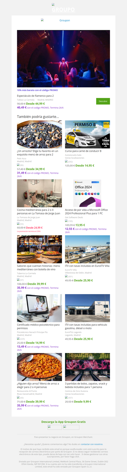127x472 pixels.
Task: Open 'Espectáculo de flamenco para 2' title
Action: [x=35, y=96]
